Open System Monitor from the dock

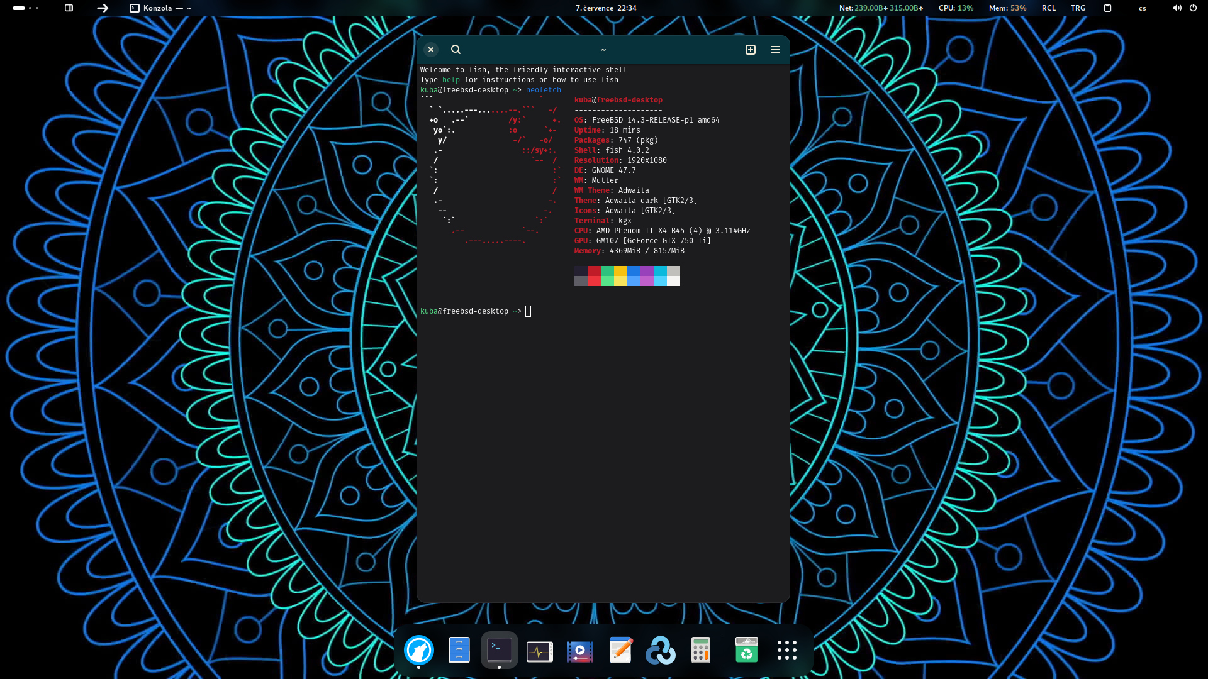coord(540,651)
